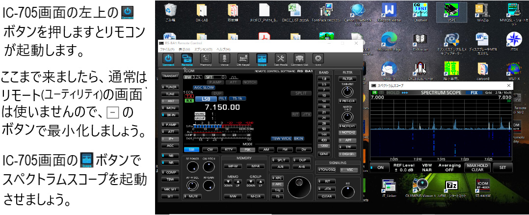
Task: Open the Recycle Bin icon
Action: (170, 12)
